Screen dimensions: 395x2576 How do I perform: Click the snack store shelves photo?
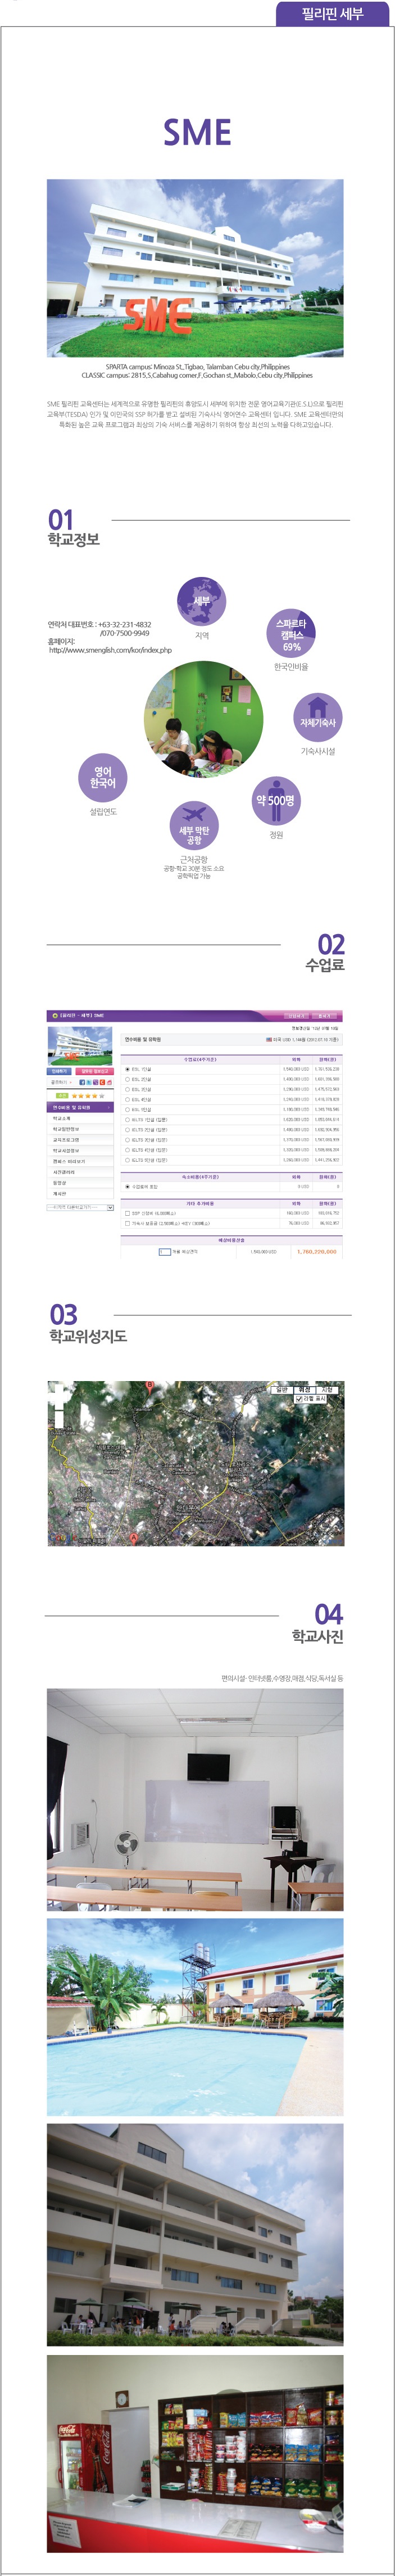195,2453
